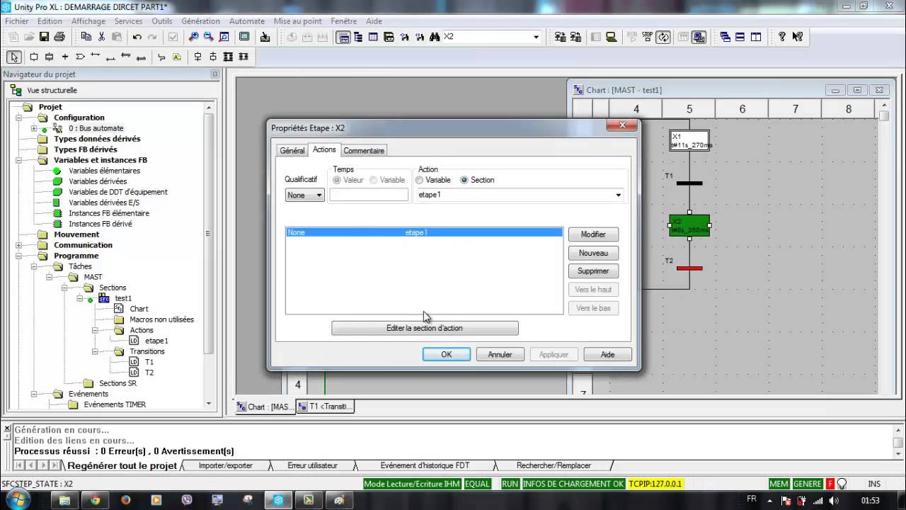The image size is (906, 510).
Task: Open the Fichier menu
Action: coord(17,21)
